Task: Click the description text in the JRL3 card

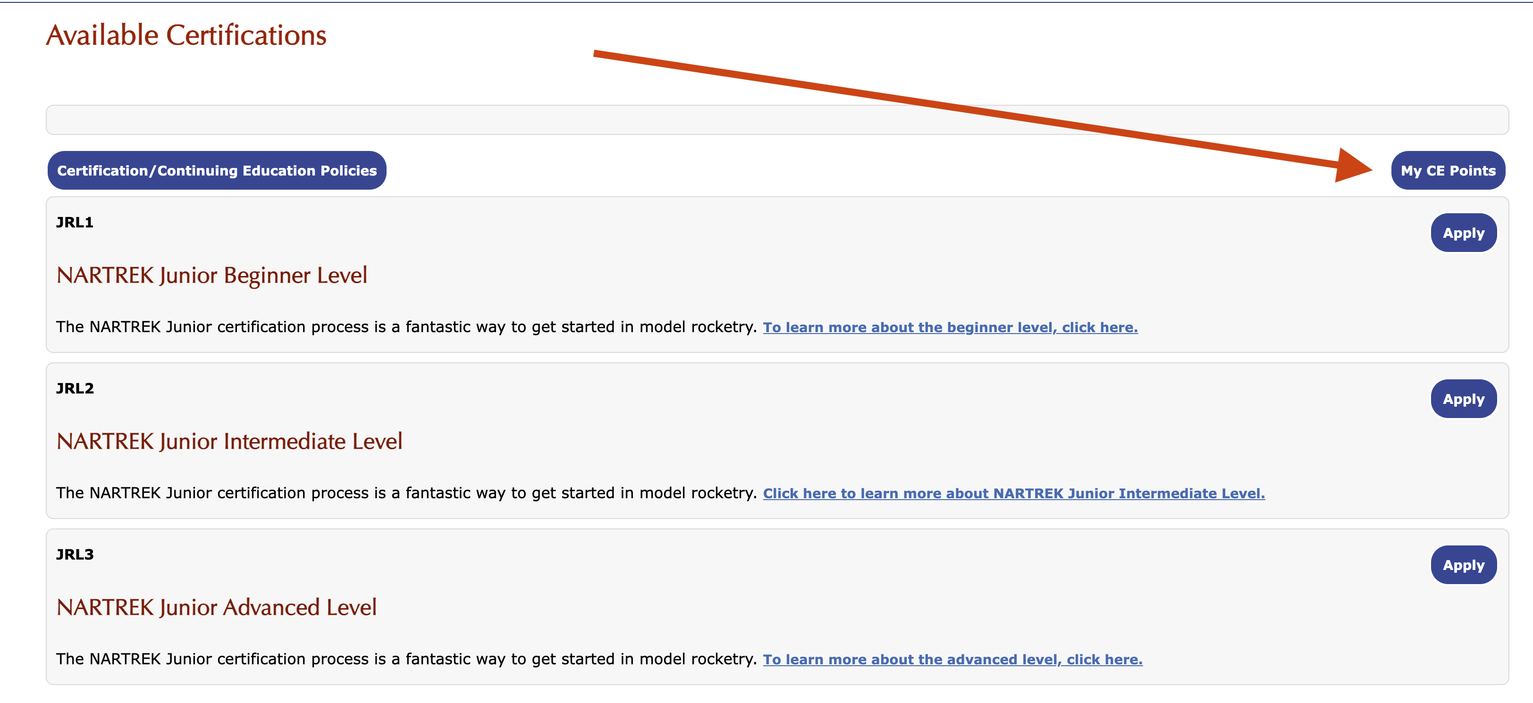Action: point(406,659)
